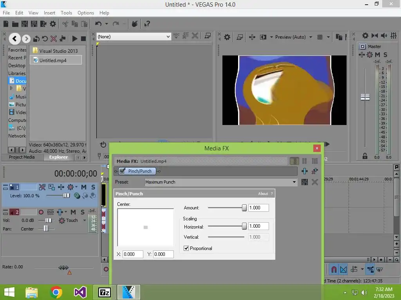Mute video track 1

point(84,187)
